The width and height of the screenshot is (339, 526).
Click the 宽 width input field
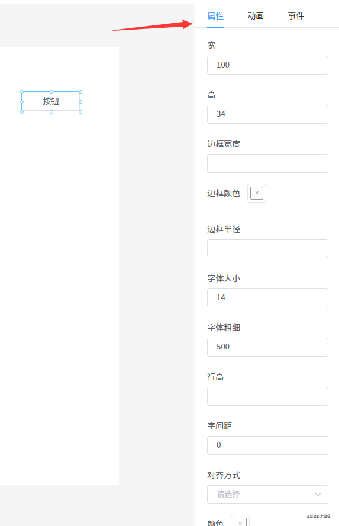click(x=267, y=65)
